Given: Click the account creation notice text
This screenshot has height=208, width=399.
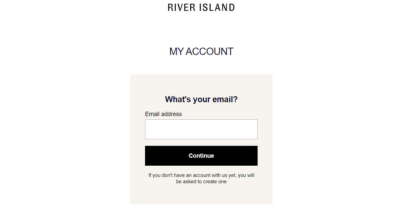Looking at the screenshot, I should coord(201,178).
